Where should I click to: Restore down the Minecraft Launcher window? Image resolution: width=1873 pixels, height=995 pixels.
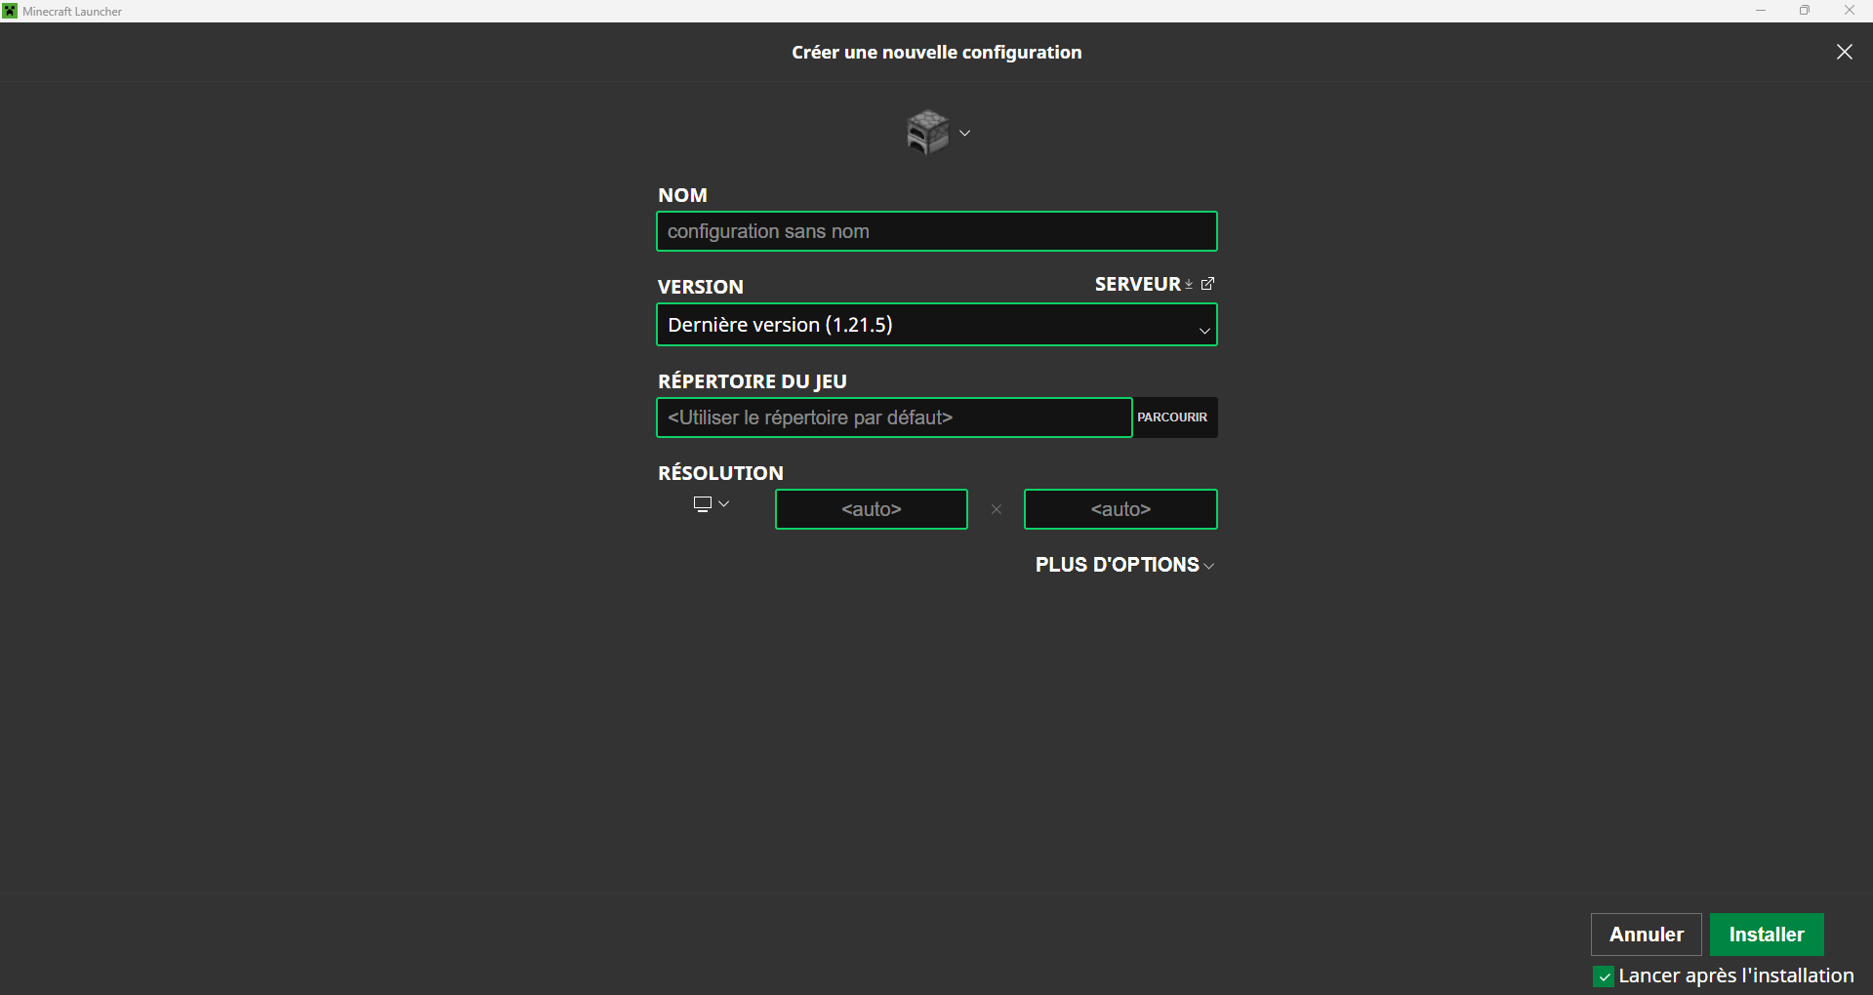1805,11
